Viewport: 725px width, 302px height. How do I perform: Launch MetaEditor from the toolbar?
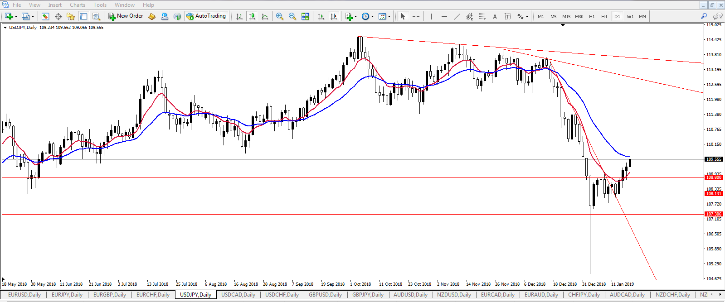[152, 16]
